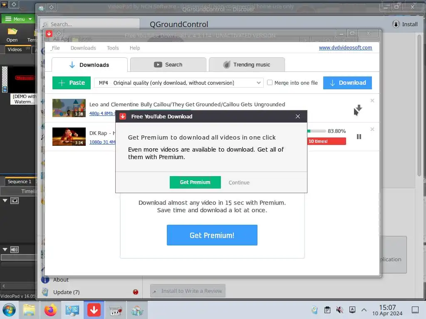Open the 1080p 31.4M quality link
This screenshot has height=319, width=426.
tap(102, 142)
